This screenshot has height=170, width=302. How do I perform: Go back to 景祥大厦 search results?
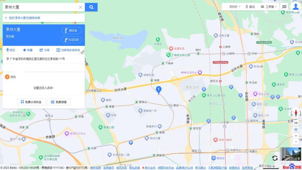[23, 18]
